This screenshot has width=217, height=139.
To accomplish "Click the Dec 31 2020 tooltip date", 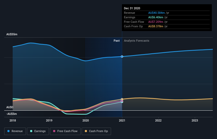I will 132,8.
